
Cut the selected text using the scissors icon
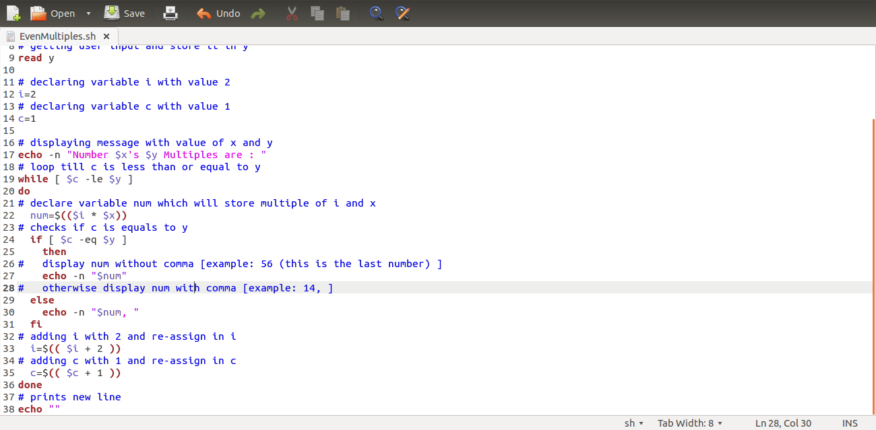[x=291, y=13]
